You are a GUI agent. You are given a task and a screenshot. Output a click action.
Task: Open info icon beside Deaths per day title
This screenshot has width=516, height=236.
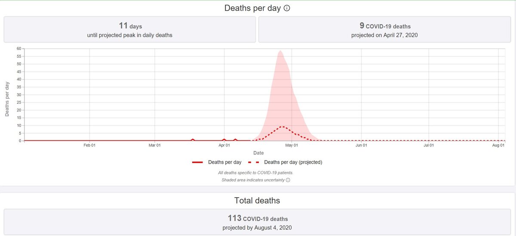(287, 8)
